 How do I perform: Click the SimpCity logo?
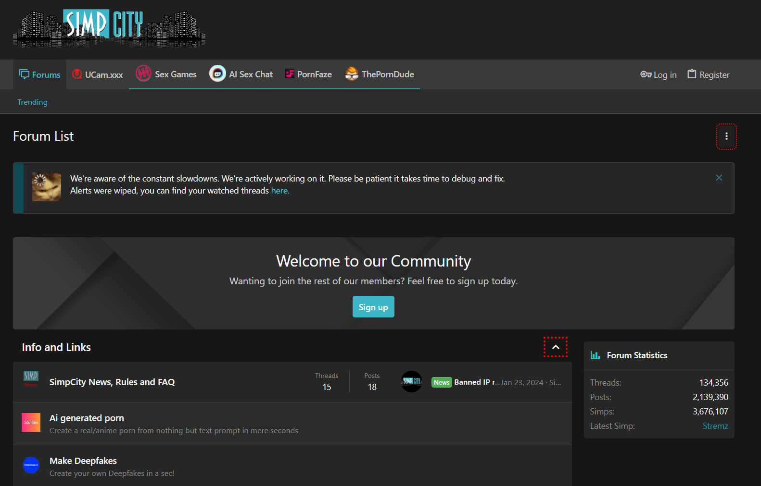[x=109, y=28]
